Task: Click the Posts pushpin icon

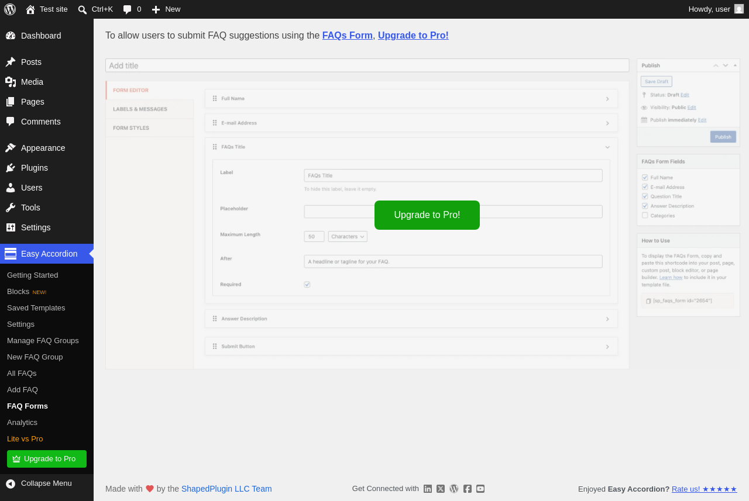Action: pyautogui.click(x=11, y=62)
